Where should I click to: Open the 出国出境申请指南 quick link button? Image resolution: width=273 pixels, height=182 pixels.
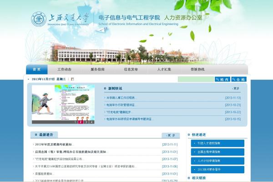[217, 152]
